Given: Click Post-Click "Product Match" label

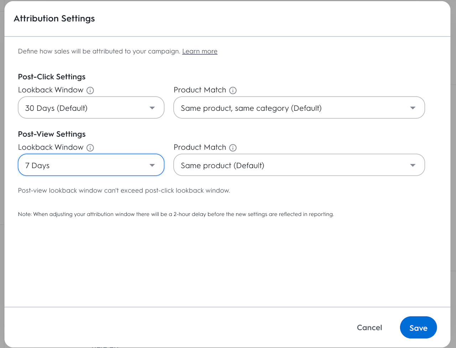Looking at the screenshot, I should point(200,90).
